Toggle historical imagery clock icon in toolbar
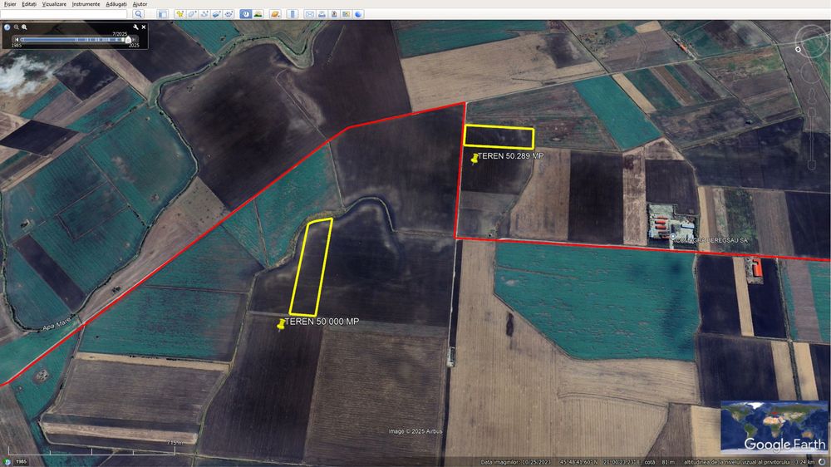The width and height of the screenshot is (831, 467). (x=246, y=14)
